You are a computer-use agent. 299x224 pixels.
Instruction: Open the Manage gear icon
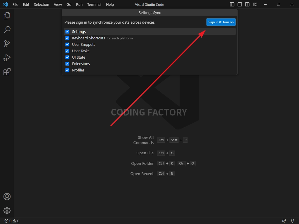[x=7, y=211]
